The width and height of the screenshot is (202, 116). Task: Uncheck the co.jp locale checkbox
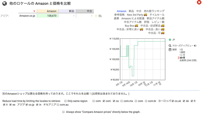point(27,105)
